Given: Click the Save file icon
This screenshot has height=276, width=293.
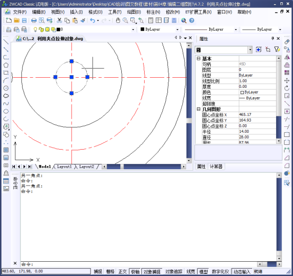Looking at the screenshot, I should (24, 20).
